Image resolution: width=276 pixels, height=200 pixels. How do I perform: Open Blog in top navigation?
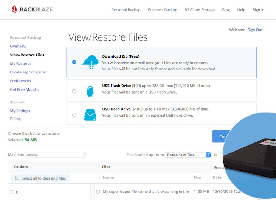[226, 10]
